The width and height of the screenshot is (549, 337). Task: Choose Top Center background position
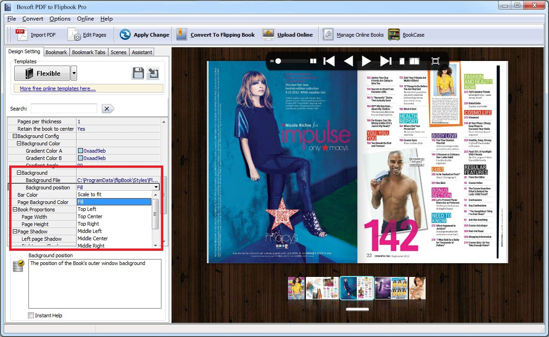pos(114,216)
